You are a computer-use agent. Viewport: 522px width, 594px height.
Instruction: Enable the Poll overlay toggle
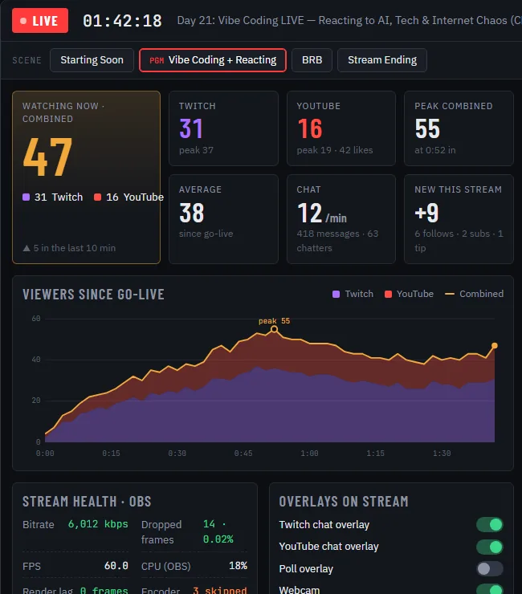pyautogui.click(x=490, y=568)
